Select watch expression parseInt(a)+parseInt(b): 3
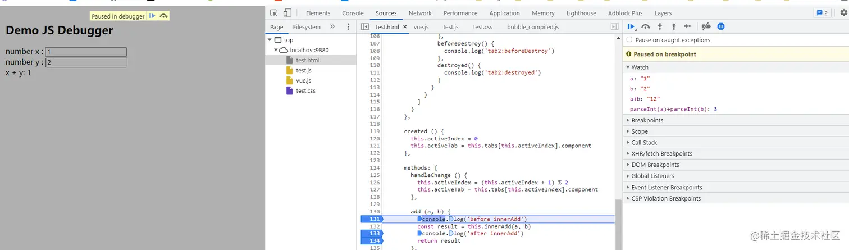This screenshot has height=250, width=849. [x=673, y=109]
